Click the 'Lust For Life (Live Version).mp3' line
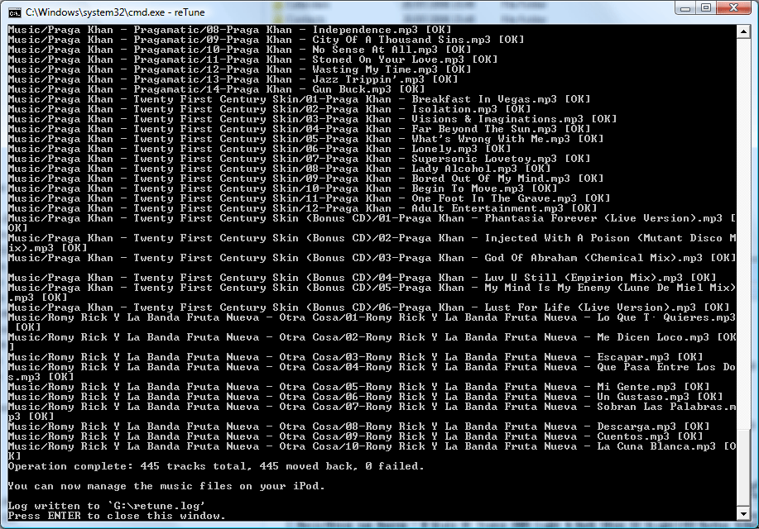This screenshot has height=529, width=759. click(368, 307)
